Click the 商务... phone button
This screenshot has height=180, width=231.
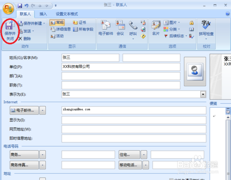(24, 155)
